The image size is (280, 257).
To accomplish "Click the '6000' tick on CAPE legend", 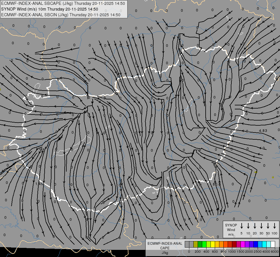I will coord(275,252).
